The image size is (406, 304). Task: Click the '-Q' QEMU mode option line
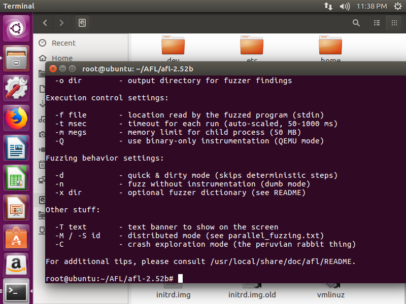click(x=189, y=141)
